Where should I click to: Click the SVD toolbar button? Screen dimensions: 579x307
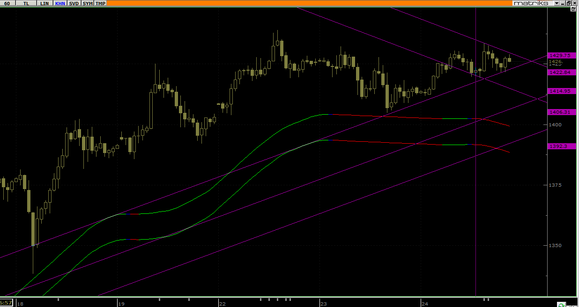click(74, 3)
